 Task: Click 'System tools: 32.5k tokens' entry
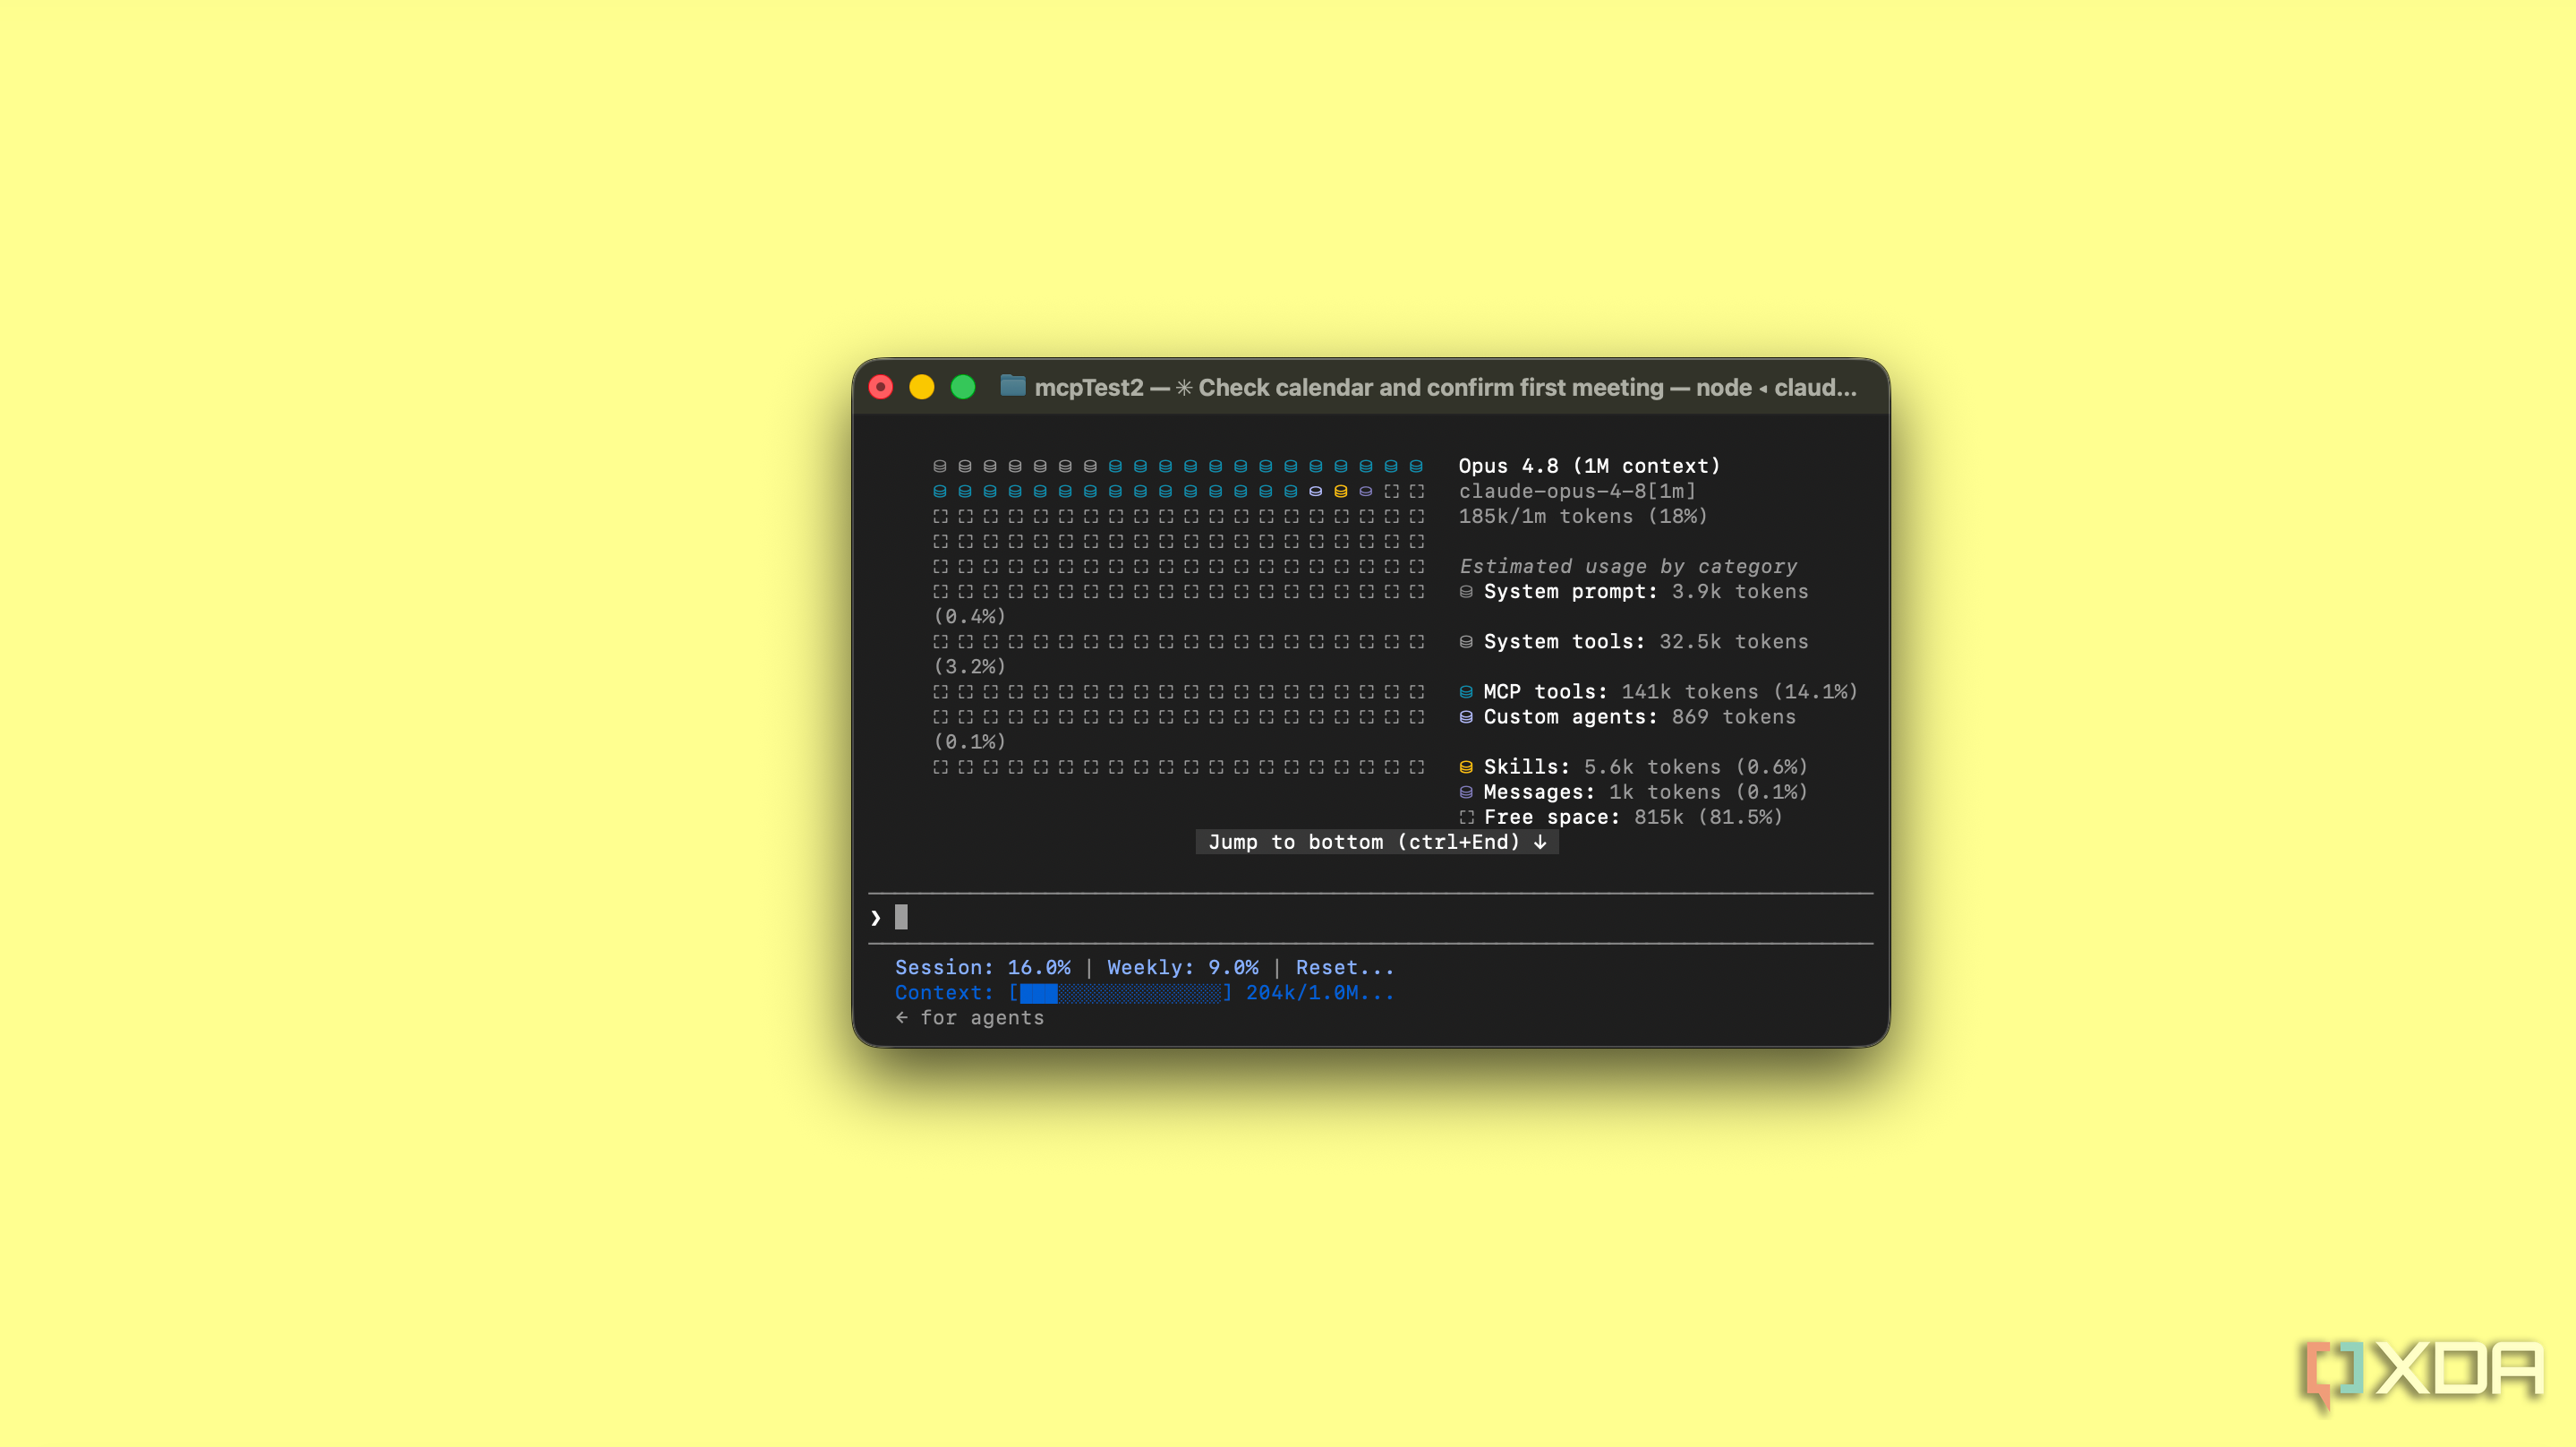point(1646,641)
